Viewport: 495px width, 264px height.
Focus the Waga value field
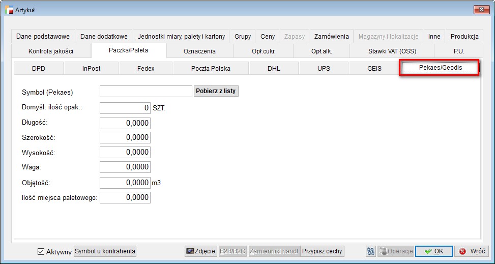tap(125, 167)
